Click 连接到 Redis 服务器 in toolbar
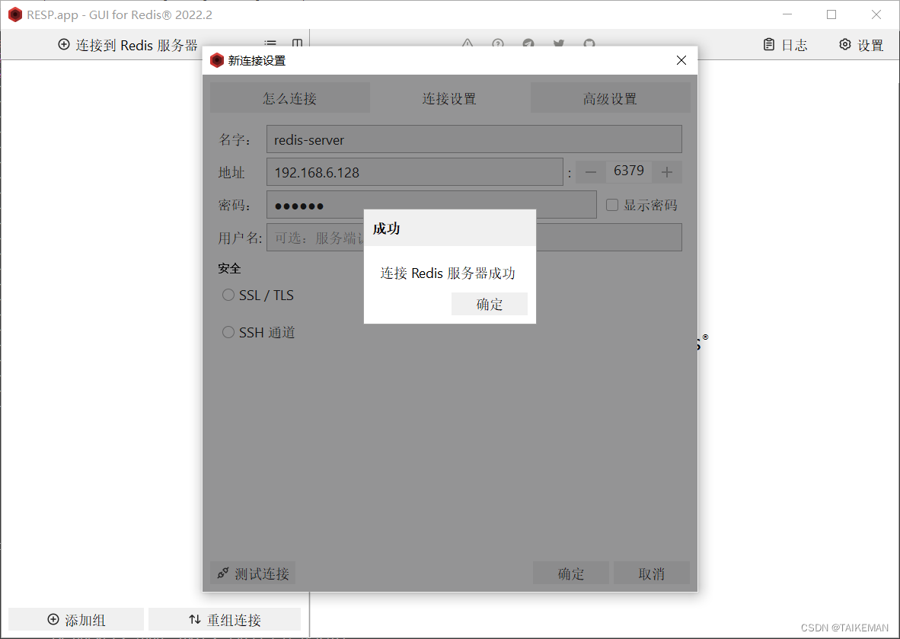The width and height of the screenshot is (900, 639). pos(128,45)
